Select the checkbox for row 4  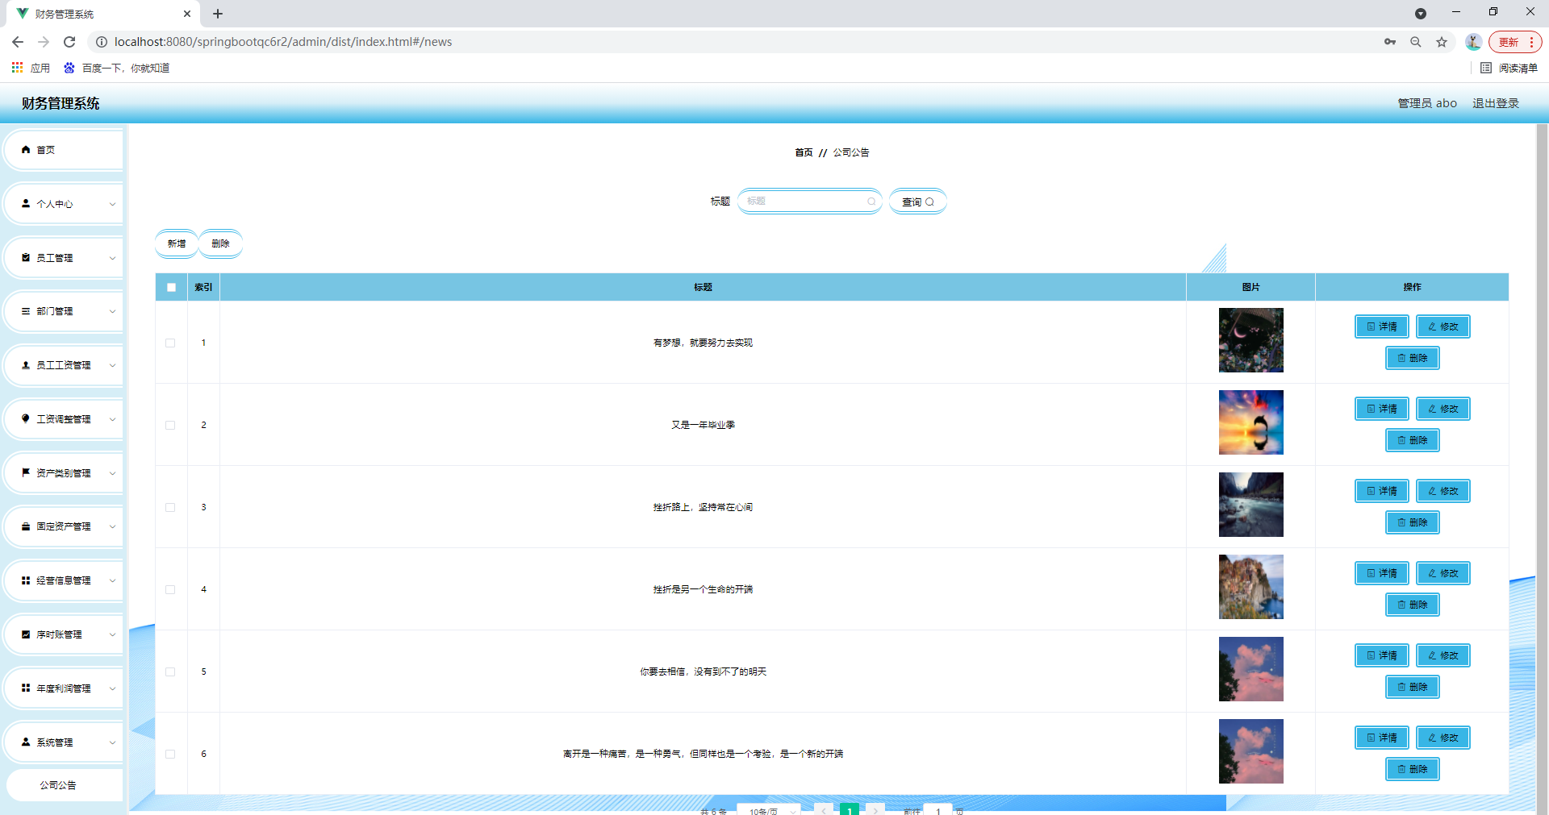[x=170, y=589]
